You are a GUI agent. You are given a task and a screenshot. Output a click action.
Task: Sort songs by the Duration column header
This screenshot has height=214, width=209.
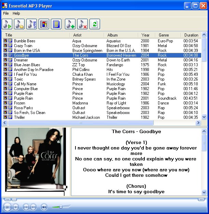[x=191, y=35]
